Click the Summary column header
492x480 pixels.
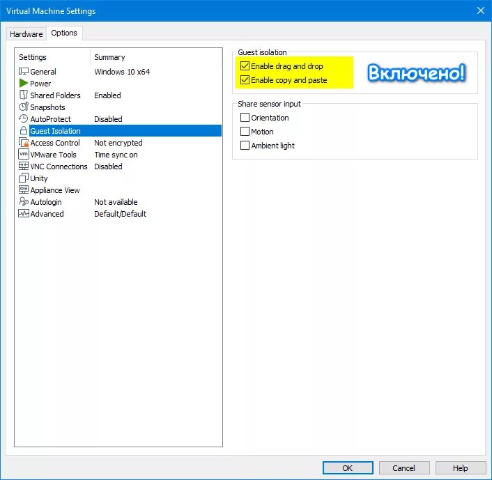(x=109, y=57)
